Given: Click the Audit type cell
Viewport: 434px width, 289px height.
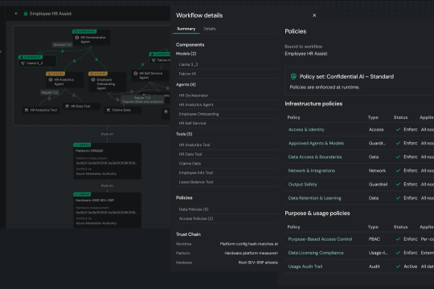Looking at the screenshot, I should [x=375, y=267].
